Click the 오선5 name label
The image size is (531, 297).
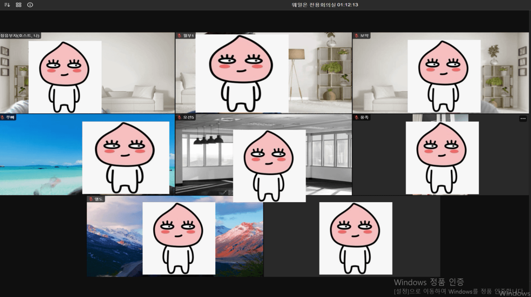tap(188, 117)
